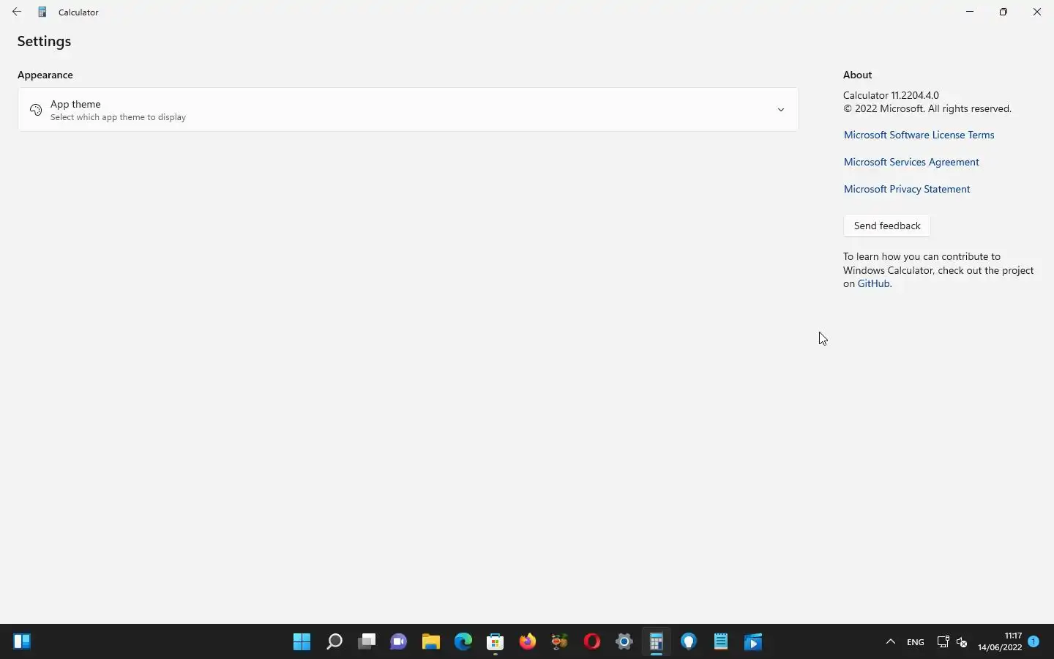Open Microsoft Store from the taskbar

496,642
